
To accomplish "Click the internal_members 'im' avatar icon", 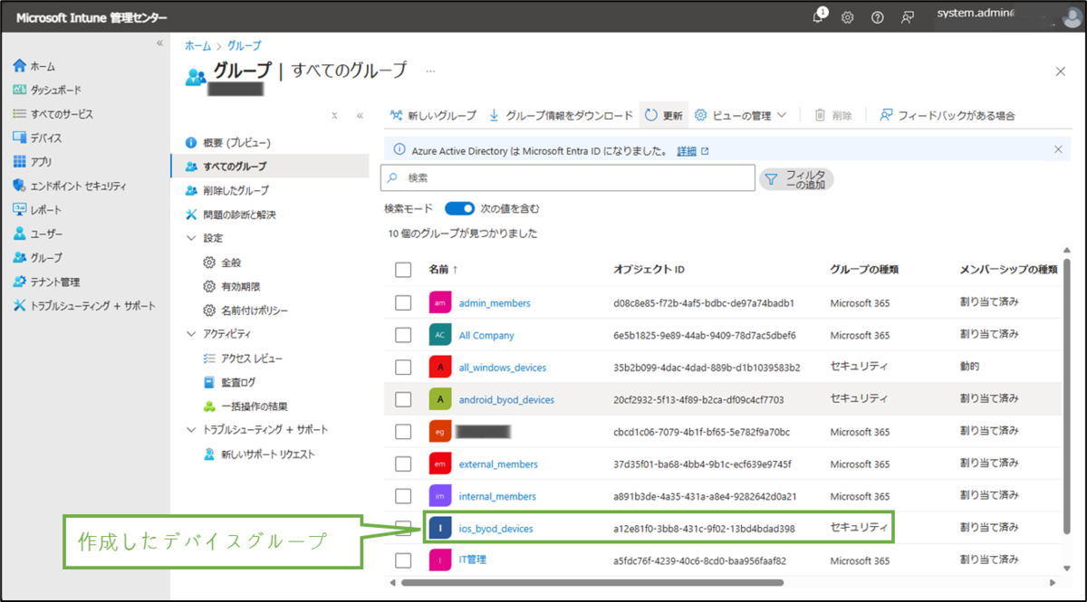I will [440, 496].
